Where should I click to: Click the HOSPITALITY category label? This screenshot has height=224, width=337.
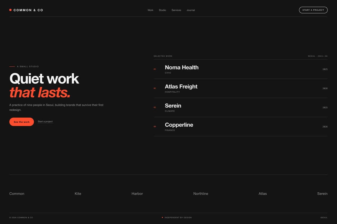tap(172, 92)
